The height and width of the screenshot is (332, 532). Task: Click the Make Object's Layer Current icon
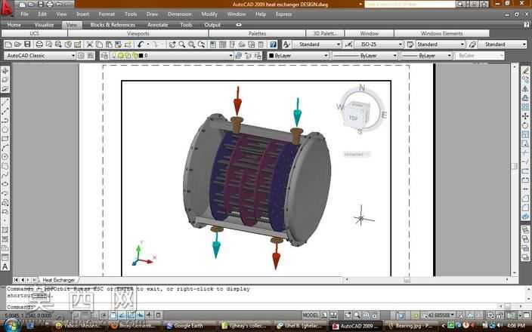[x=239, y=56]
